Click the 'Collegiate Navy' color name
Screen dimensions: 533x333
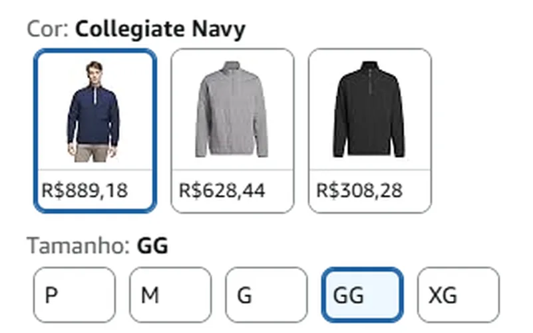tap(160, 30)
